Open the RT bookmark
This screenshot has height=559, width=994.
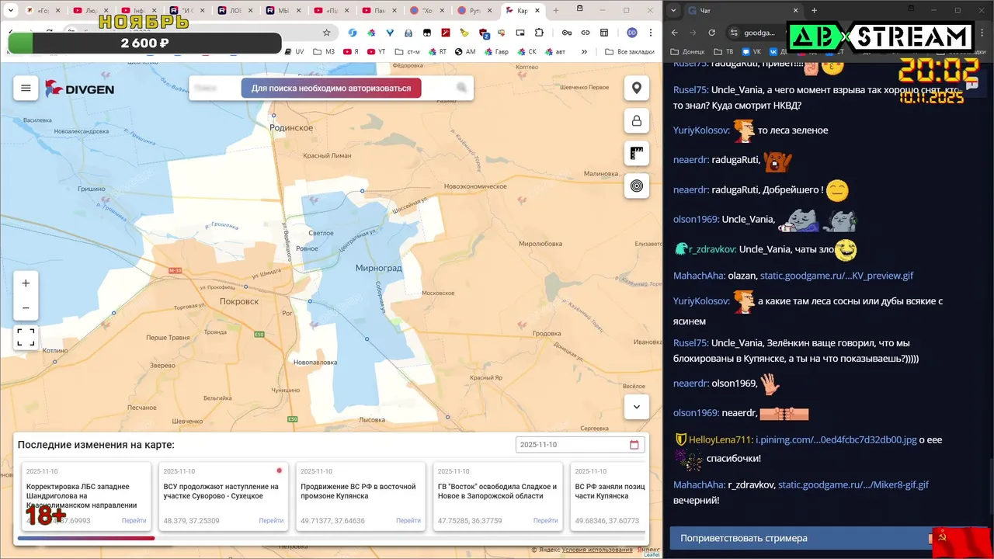tap(437, 51)
